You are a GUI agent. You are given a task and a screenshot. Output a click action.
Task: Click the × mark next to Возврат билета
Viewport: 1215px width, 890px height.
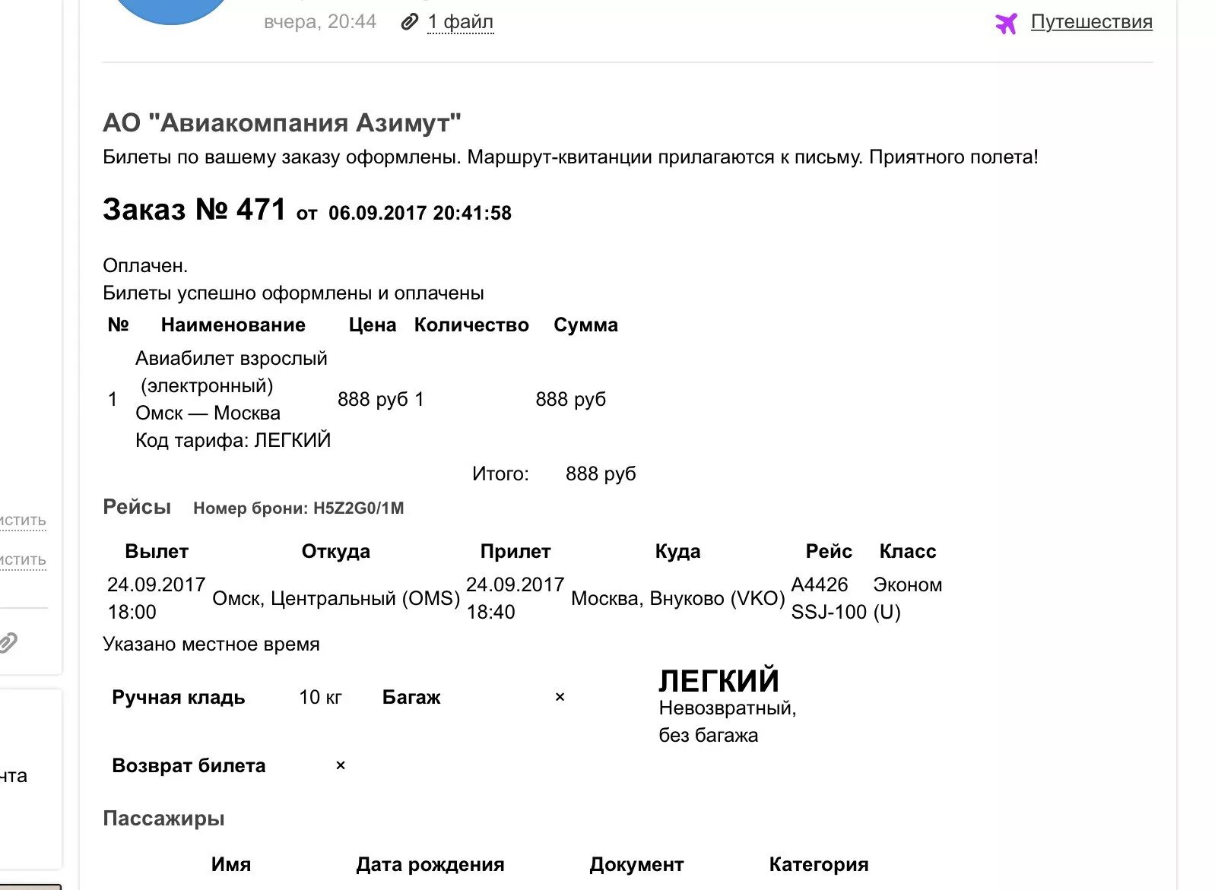[x=341, y=765]
